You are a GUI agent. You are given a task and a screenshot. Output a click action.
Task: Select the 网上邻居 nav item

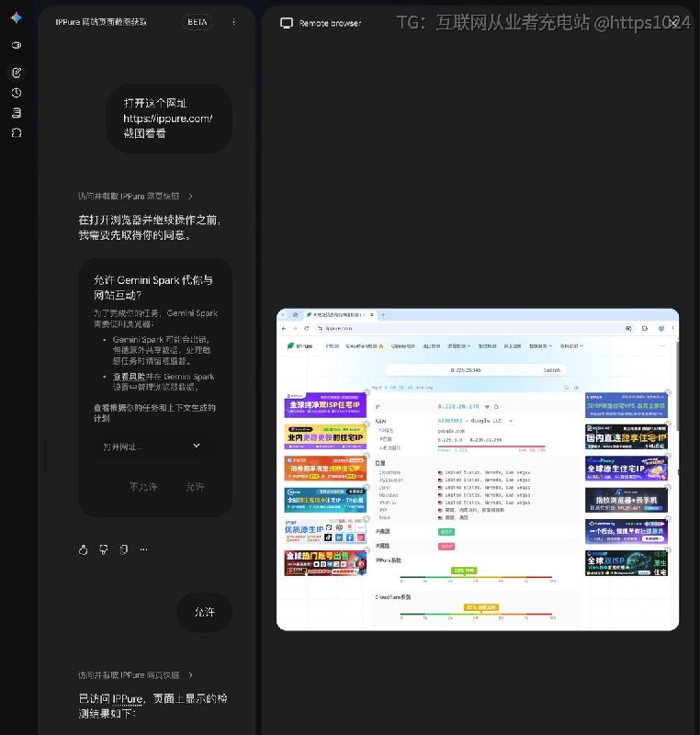click(513, 346)
